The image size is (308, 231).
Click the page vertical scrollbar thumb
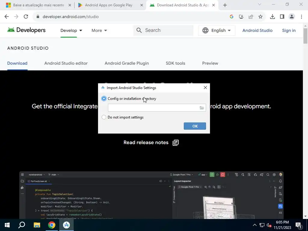click(305, 36)
